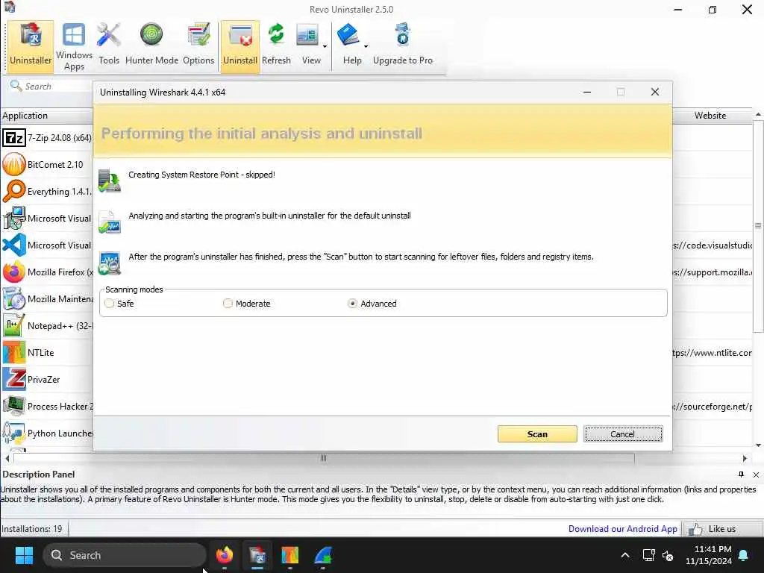
Task: Open the View toolbar button
Action: [308, 46]
